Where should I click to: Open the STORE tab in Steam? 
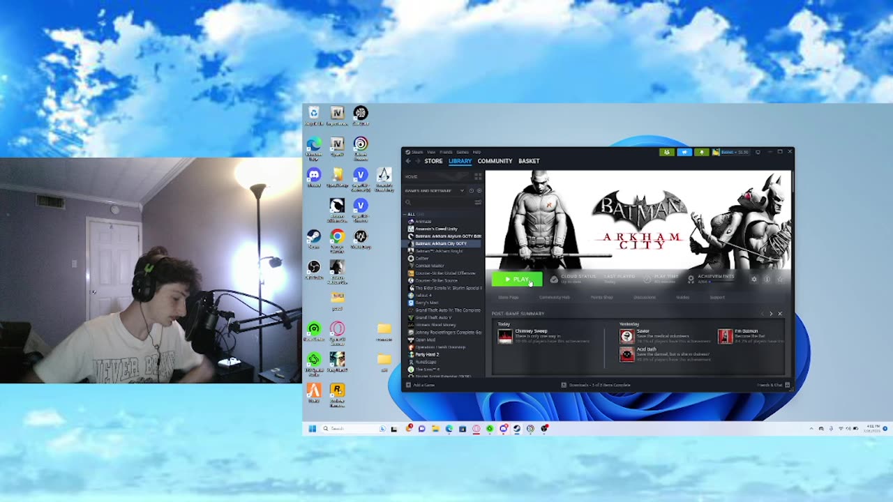[x=433, y=161]
